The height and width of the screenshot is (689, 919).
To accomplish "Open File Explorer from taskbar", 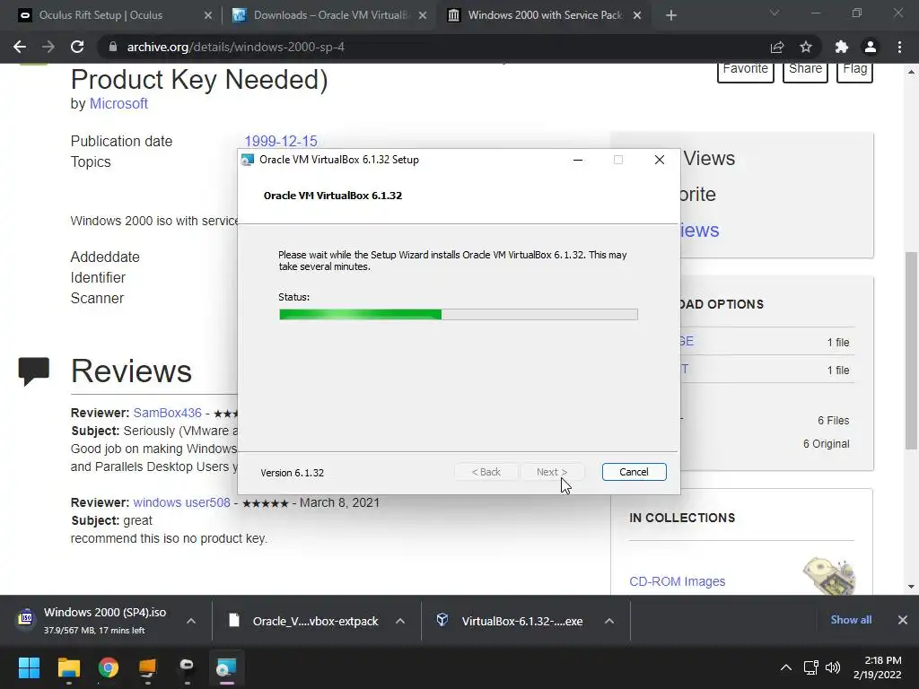I will 68,667.
